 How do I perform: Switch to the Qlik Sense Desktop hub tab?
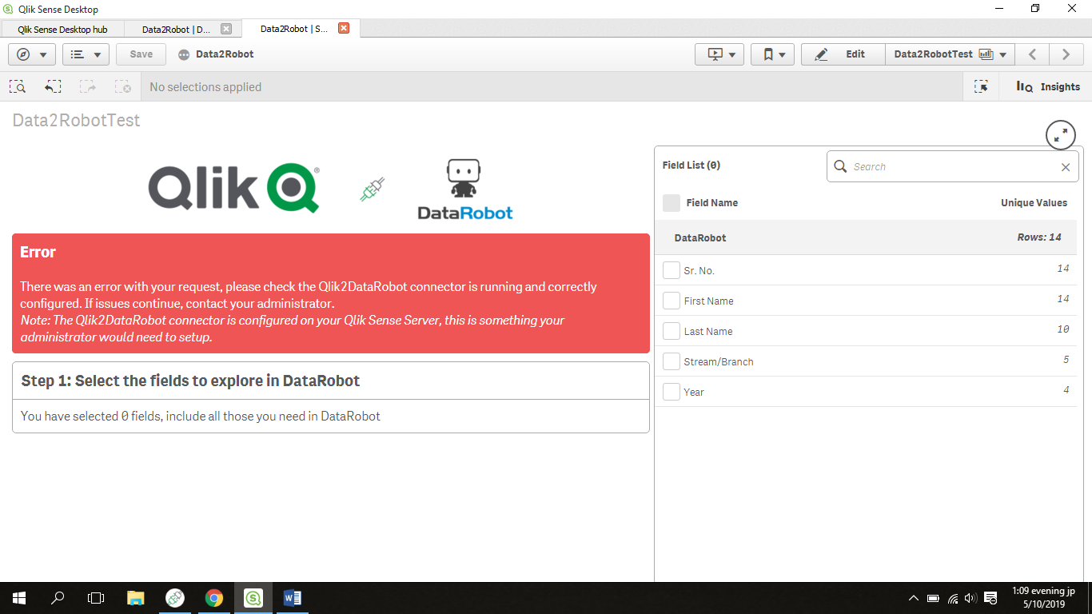click(62, 29)
